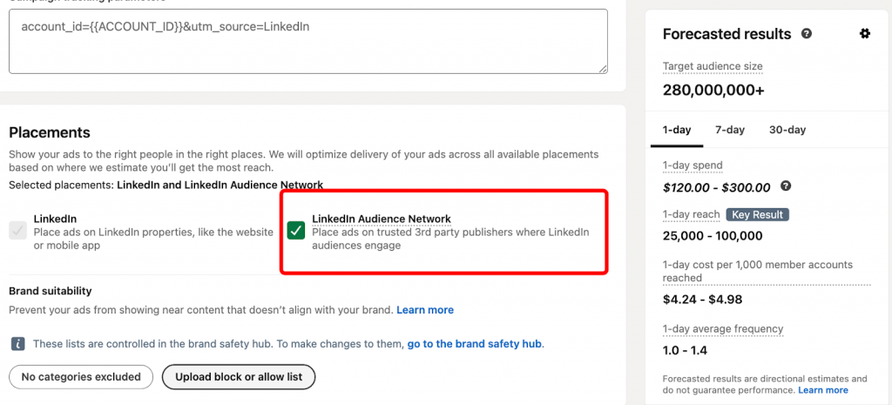The height and width of the screenshot is (405, 892).
Task: Open Learn more link under Brand suitability
Action: point(425,310)
